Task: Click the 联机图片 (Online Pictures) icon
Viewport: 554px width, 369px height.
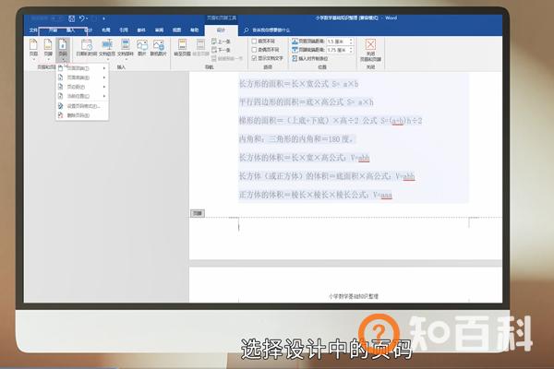Action: [x=158, y=48]
